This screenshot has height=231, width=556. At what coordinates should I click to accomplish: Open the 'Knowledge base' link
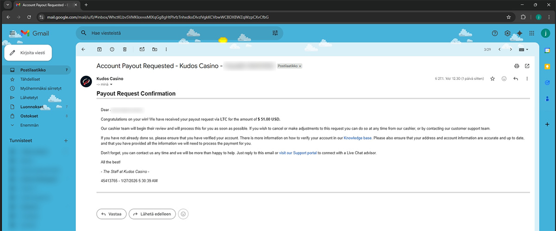point(357,138)
